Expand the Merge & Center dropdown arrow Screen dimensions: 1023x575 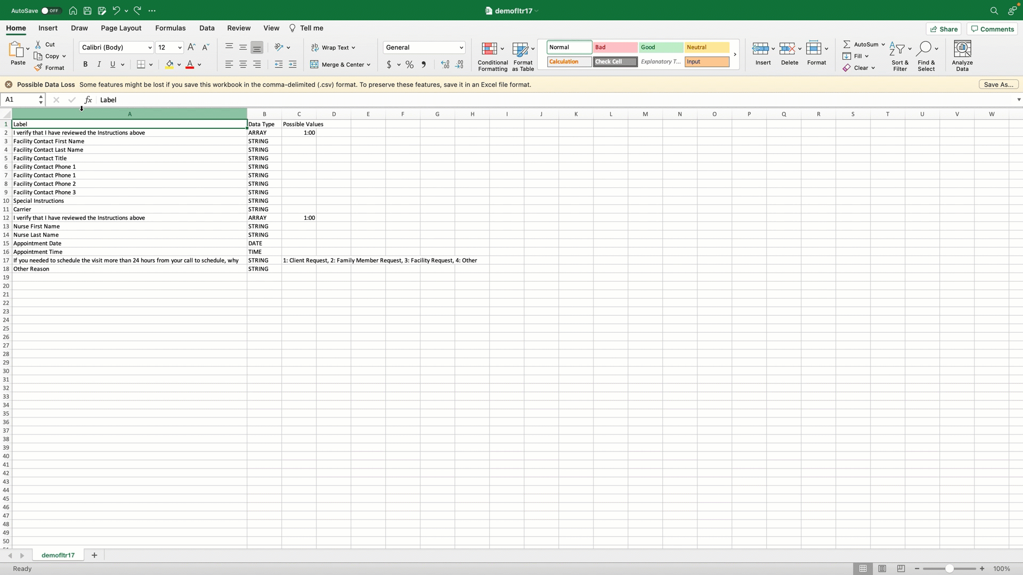369,64
